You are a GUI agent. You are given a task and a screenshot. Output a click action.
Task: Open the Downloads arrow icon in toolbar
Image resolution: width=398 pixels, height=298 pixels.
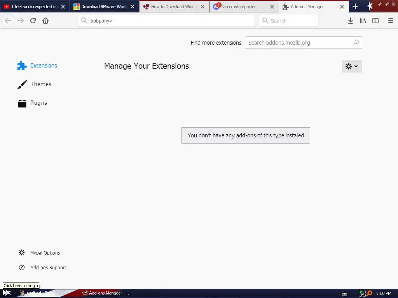point(350,21)
